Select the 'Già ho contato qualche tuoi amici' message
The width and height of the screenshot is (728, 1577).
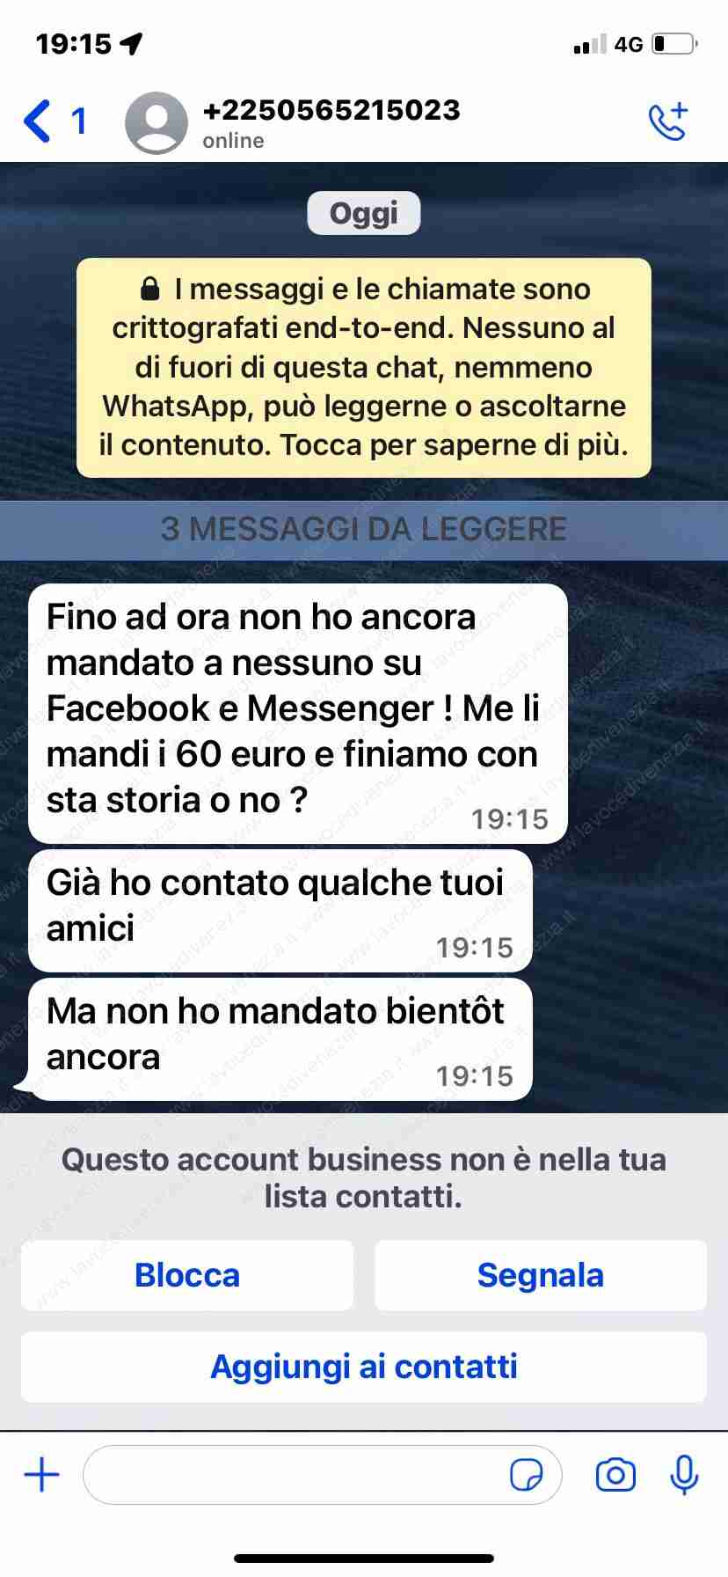[x=280, y=911]
